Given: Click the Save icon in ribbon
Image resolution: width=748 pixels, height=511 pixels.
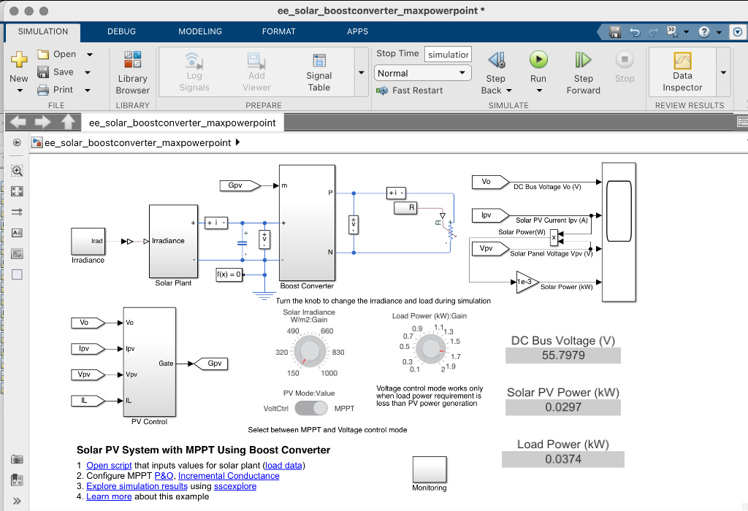Looking at the screenshot, I should (43, 72).
